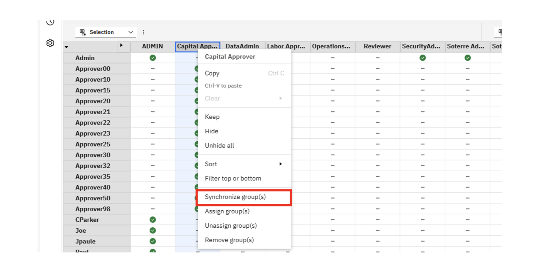Select the ADMIN column header

(153, 46)
